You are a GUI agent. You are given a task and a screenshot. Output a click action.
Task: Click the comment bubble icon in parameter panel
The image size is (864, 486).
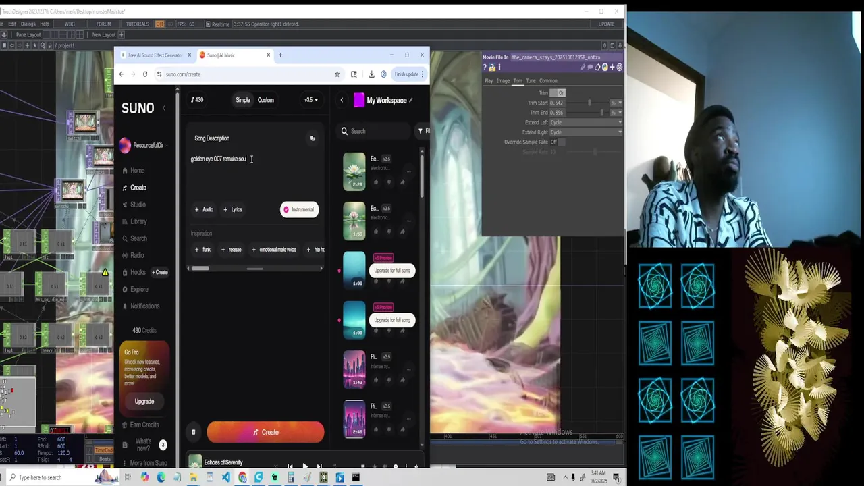(x=591, y=67)
